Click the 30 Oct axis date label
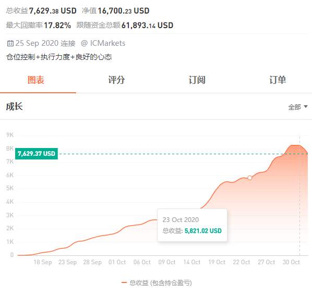Viewport: 312px width, 296px height. (x=291, y=262)
